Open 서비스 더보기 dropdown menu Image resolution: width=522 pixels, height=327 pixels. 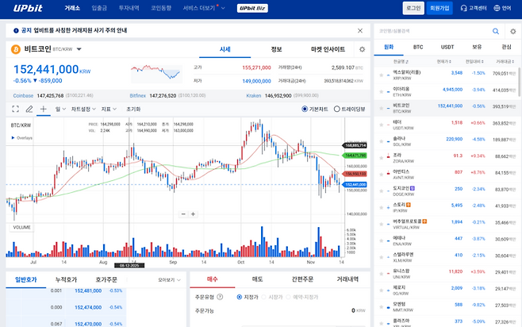(x=204, y=8)
